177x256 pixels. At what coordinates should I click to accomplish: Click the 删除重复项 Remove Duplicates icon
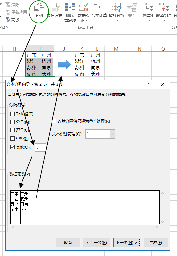click(x=70, y=7)
